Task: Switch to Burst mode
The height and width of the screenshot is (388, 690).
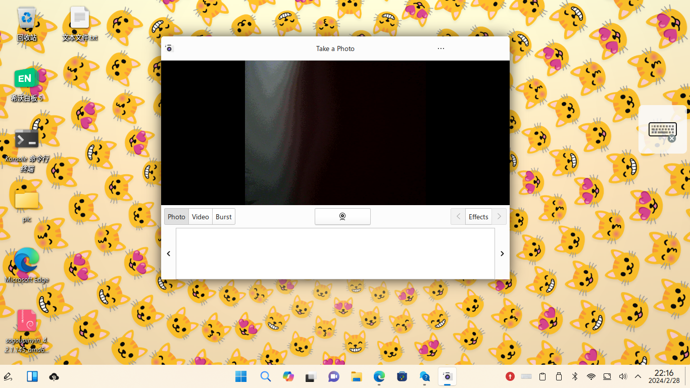Action: click(x=224, y=217)
